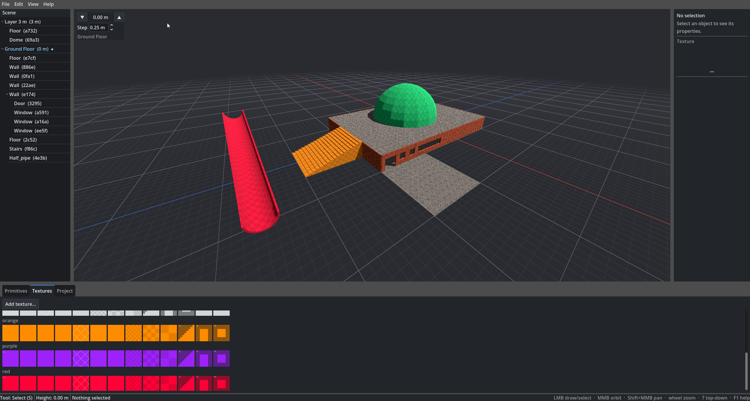Select the red door-shaped texture
750x401 pixels.
pyautogui.click(x=204, y=383)
